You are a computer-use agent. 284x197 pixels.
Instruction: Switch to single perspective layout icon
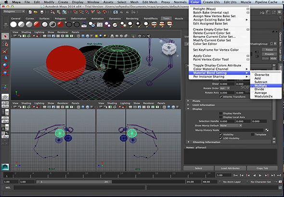(5, 97)
